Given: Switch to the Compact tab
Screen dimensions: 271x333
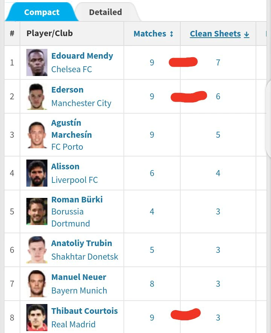Looking at the screenshot, I should coord(41,12).
